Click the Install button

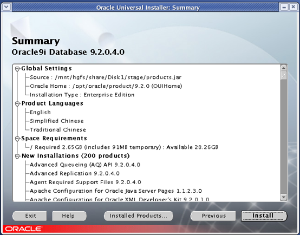(264, 216)
